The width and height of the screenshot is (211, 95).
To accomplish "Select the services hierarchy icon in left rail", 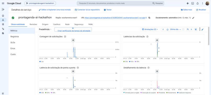I will pyautogui.click(x=3, y=20).
